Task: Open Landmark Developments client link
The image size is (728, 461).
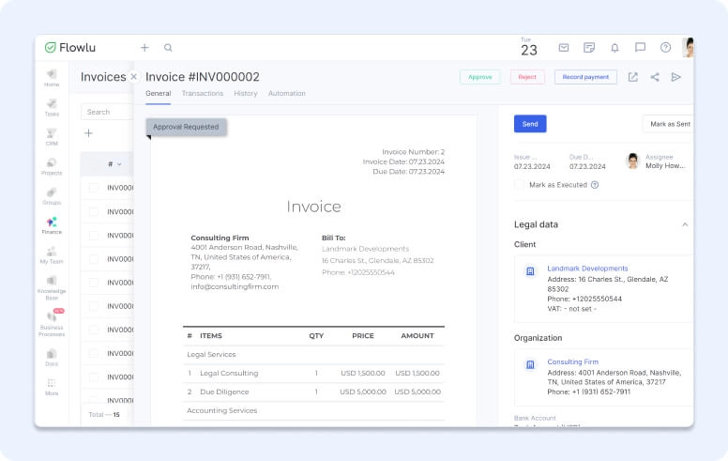Action: tap(587, 269)
